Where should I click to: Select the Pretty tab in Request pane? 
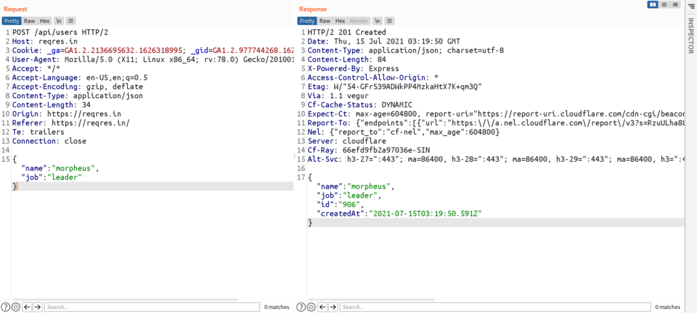(x=12, y=21)
